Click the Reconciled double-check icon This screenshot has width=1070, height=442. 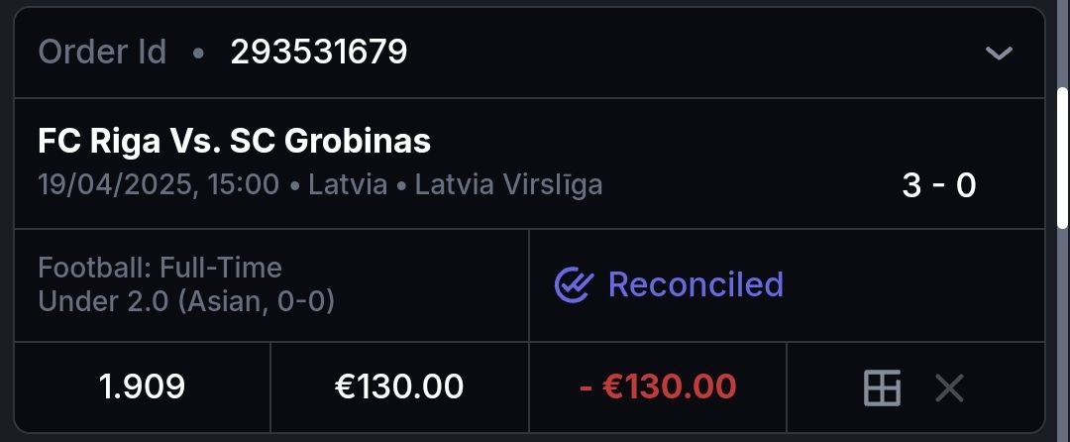tap(573, 285)
